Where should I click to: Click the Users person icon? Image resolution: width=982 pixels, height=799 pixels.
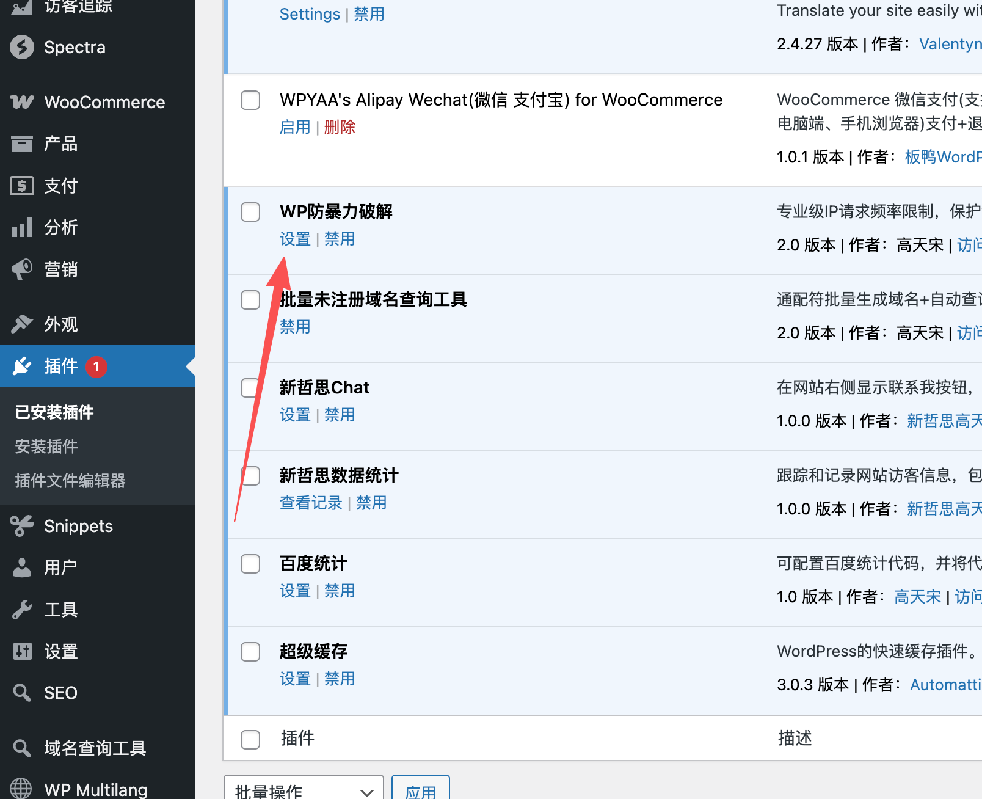click(x=22, y=567)
